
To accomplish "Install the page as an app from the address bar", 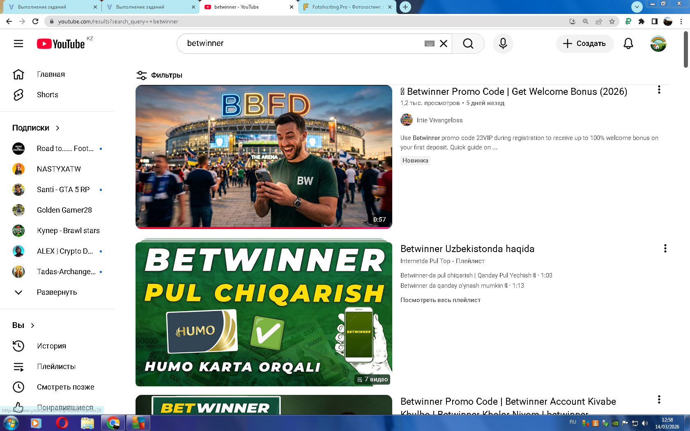I will (x=573, y=21).
